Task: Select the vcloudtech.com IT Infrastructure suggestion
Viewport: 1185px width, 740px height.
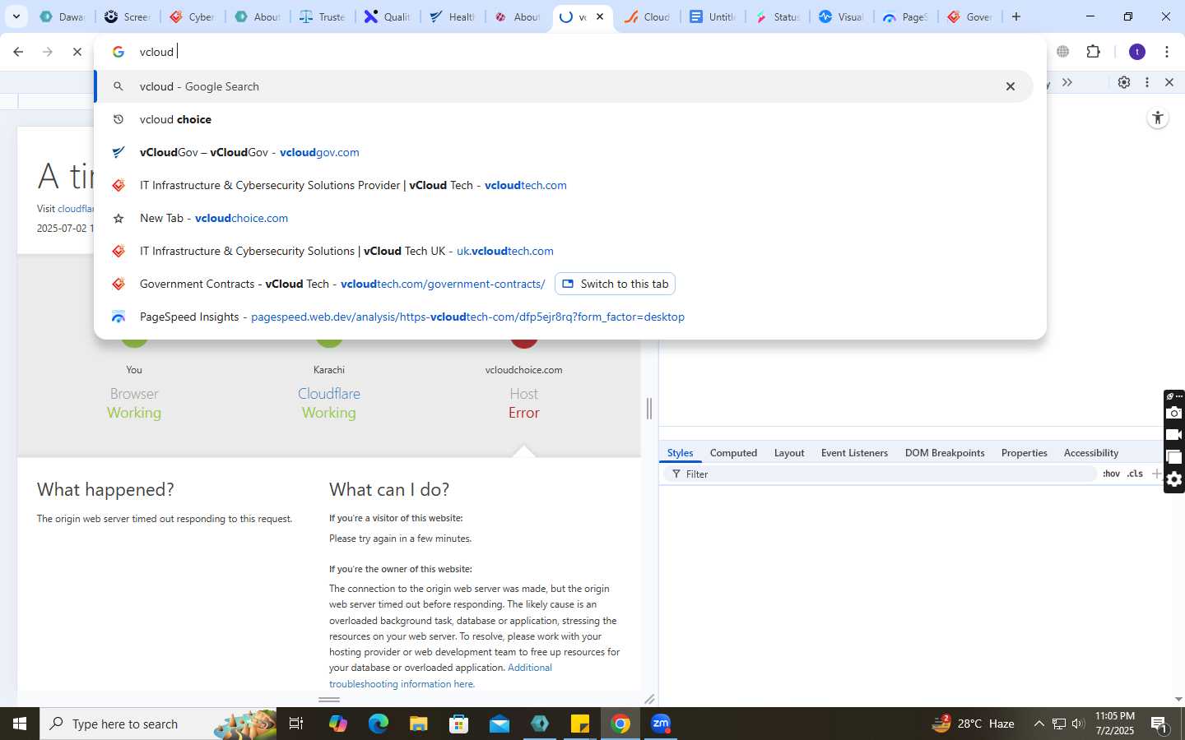Action: 564,185
